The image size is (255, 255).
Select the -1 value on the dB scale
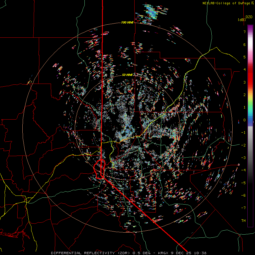coord(243,133)
